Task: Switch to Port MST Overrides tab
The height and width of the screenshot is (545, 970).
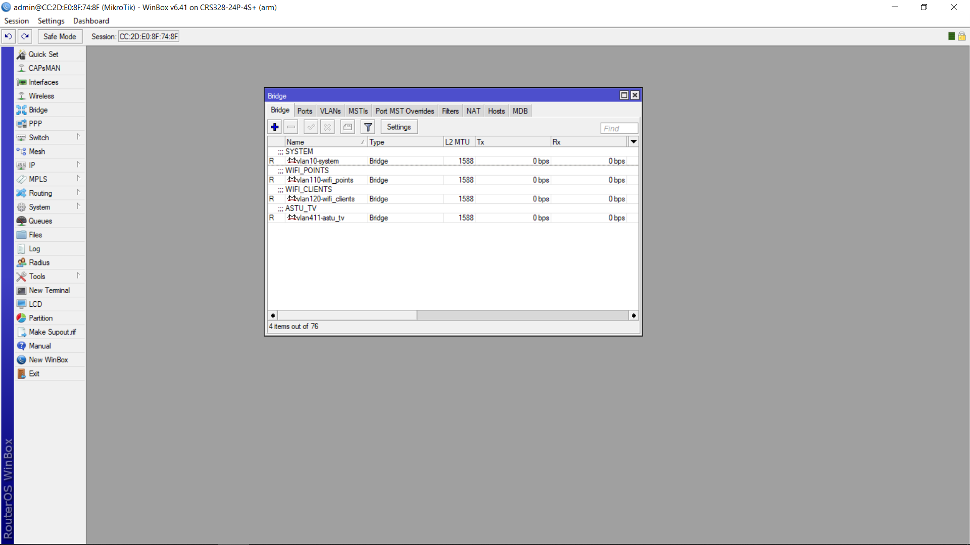Action: click(x=405, y=111)
